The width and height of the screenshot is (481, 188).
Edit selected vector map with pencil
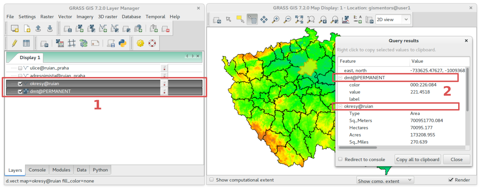(14, 43)
